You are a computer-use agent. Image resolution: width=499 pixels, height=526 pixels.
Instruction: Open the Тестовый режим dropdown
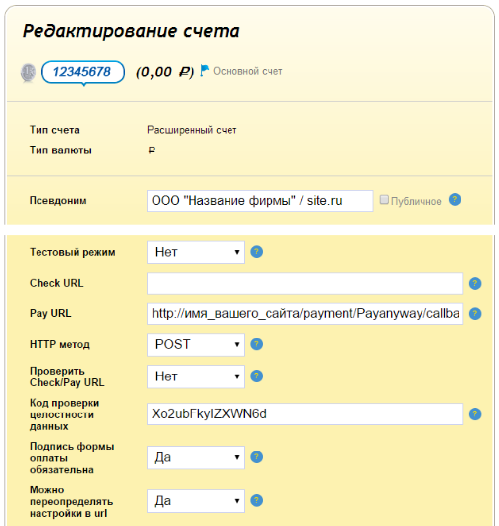(x=195, y=252)
